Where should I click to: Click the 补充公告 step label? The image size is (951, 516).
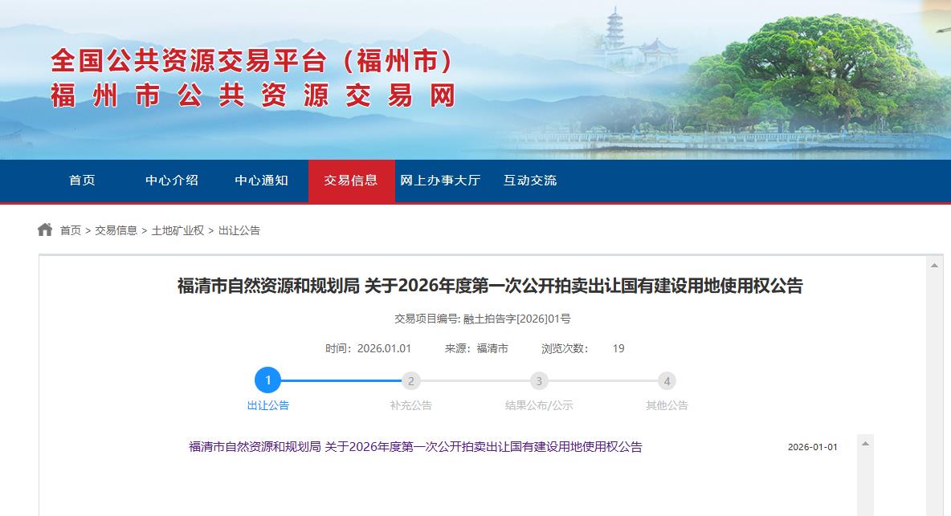[x=410, y=405]
